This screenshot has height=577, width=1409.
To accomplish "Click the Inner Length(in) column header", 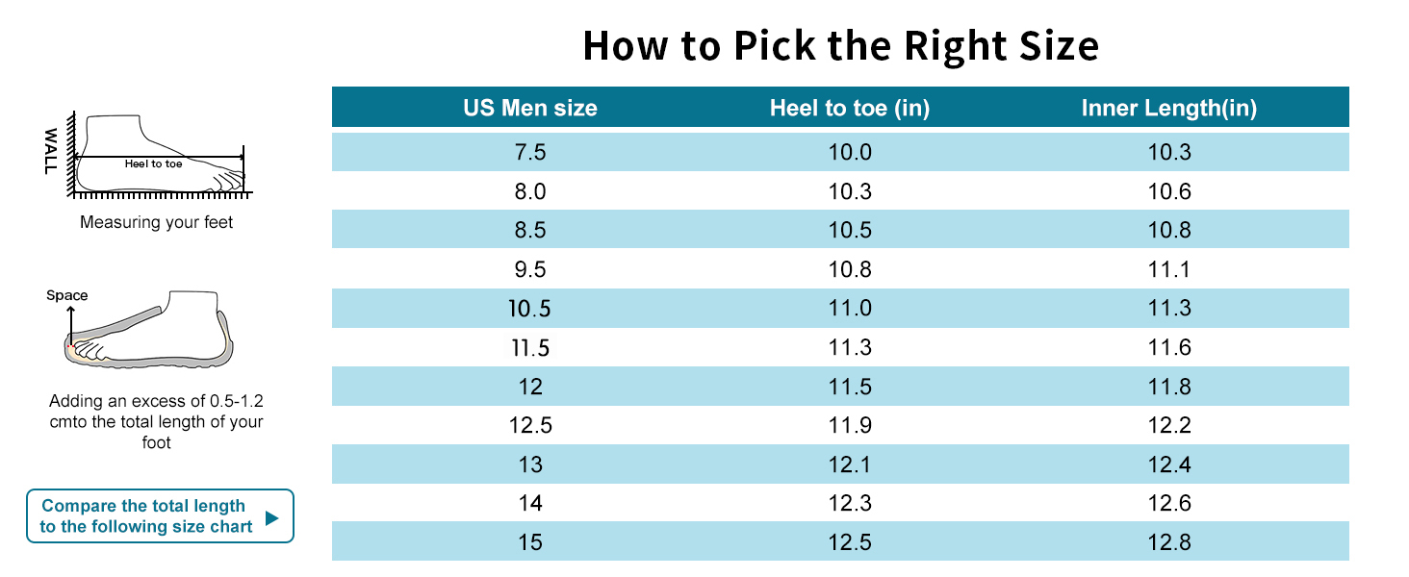I will click(x=1169, y=108).
